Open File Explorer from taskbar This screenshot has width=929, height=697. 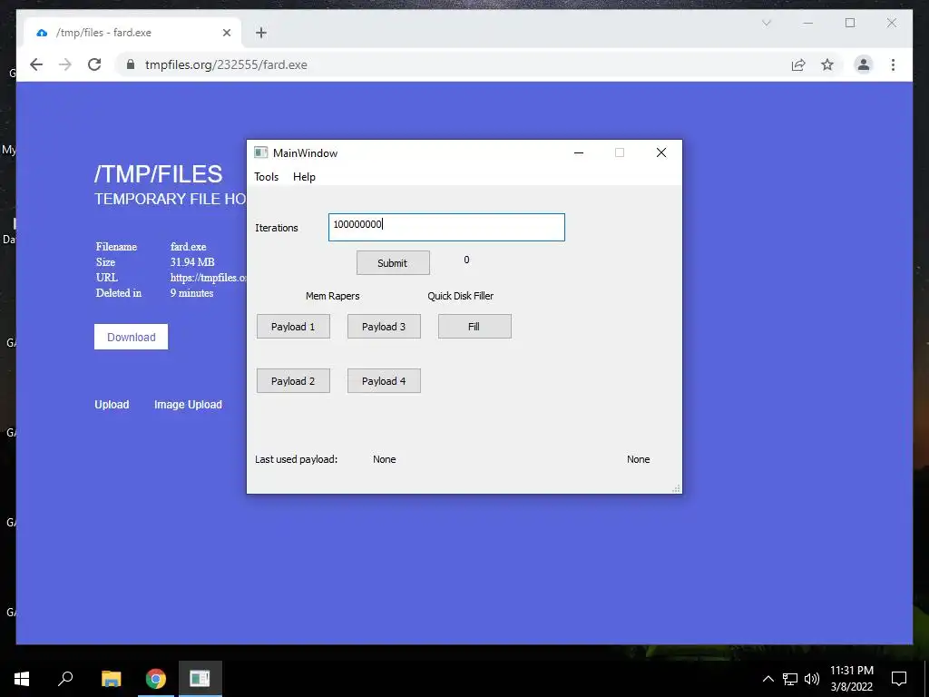click(x=111, y=679)
